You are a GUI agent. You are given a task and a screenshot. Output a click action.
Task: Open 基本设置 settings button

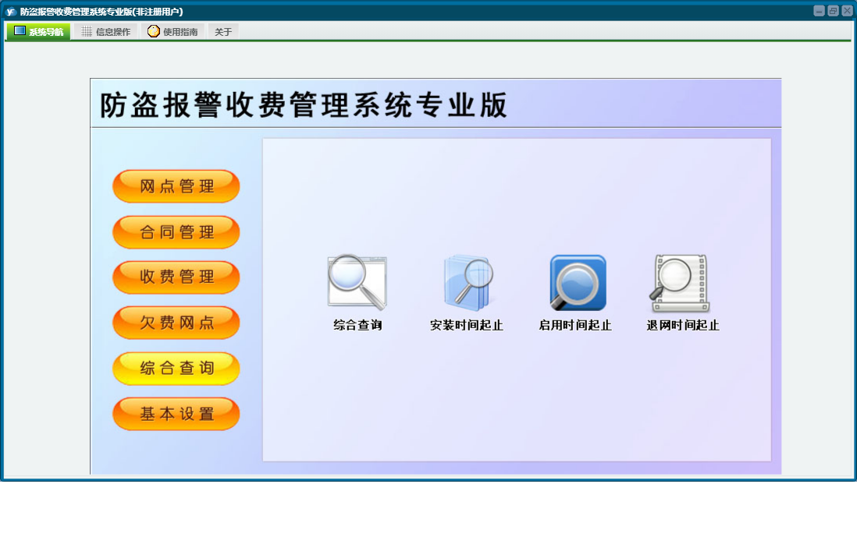point(176,413)
